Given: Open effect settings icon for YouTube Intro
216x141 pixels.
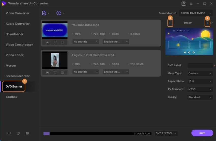Looking at the screenshot, I should point(63,42).
